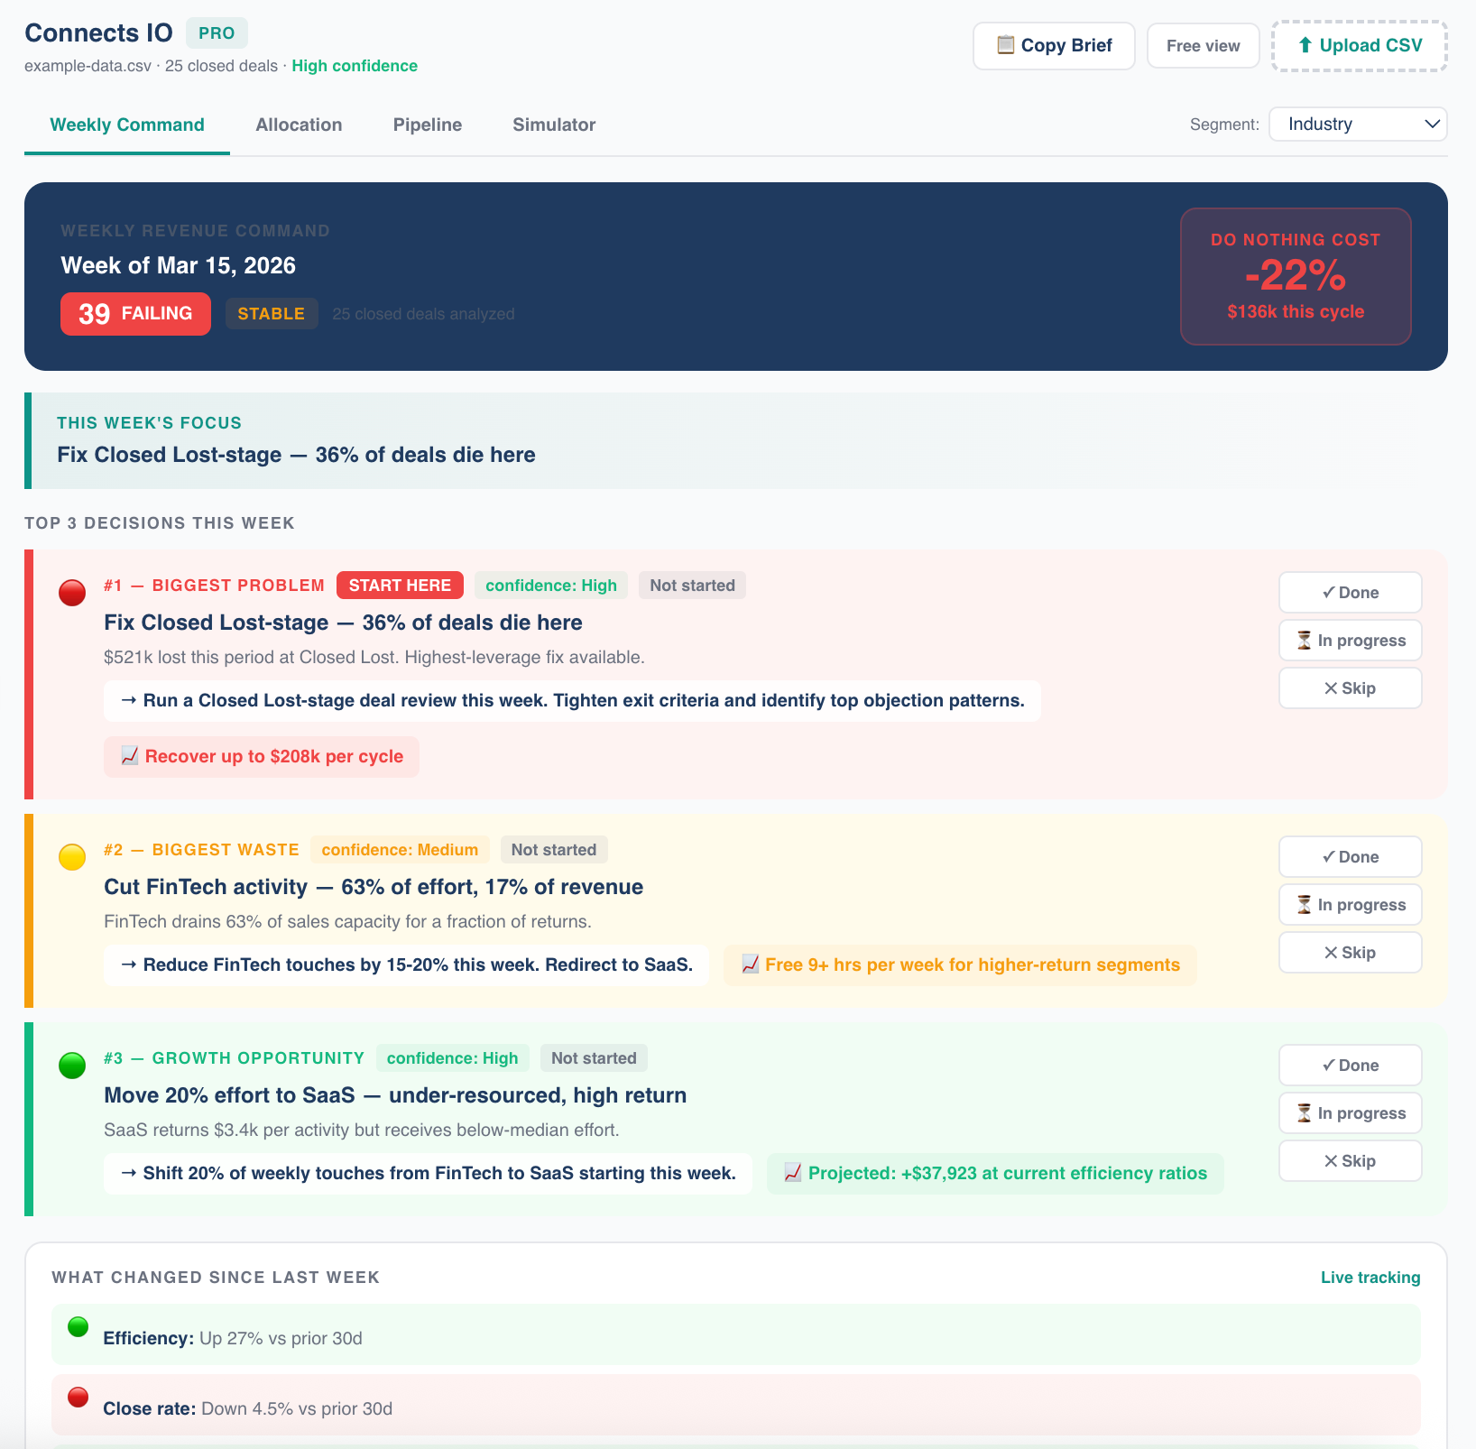Image resolution: width=1476 pixels, height=1449 pixels.
Task: Open the Live tracking link
Action: coord(1370,1277)
